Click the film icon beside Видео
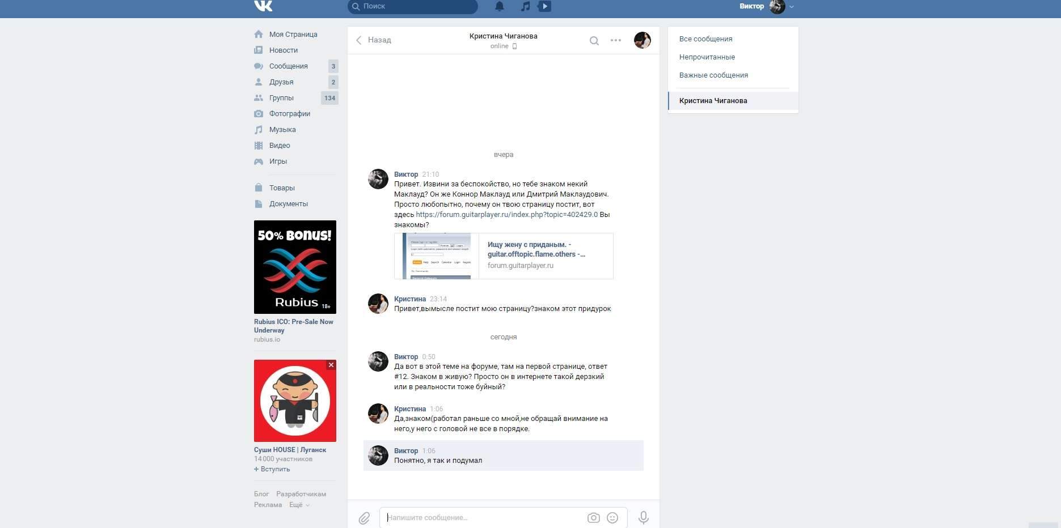This screenshot has height=528, width=1061. 259,146
